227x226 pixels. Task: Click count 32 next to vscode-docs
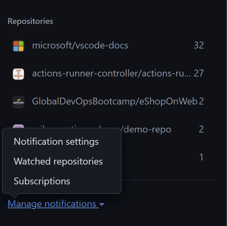pos(199,45)
